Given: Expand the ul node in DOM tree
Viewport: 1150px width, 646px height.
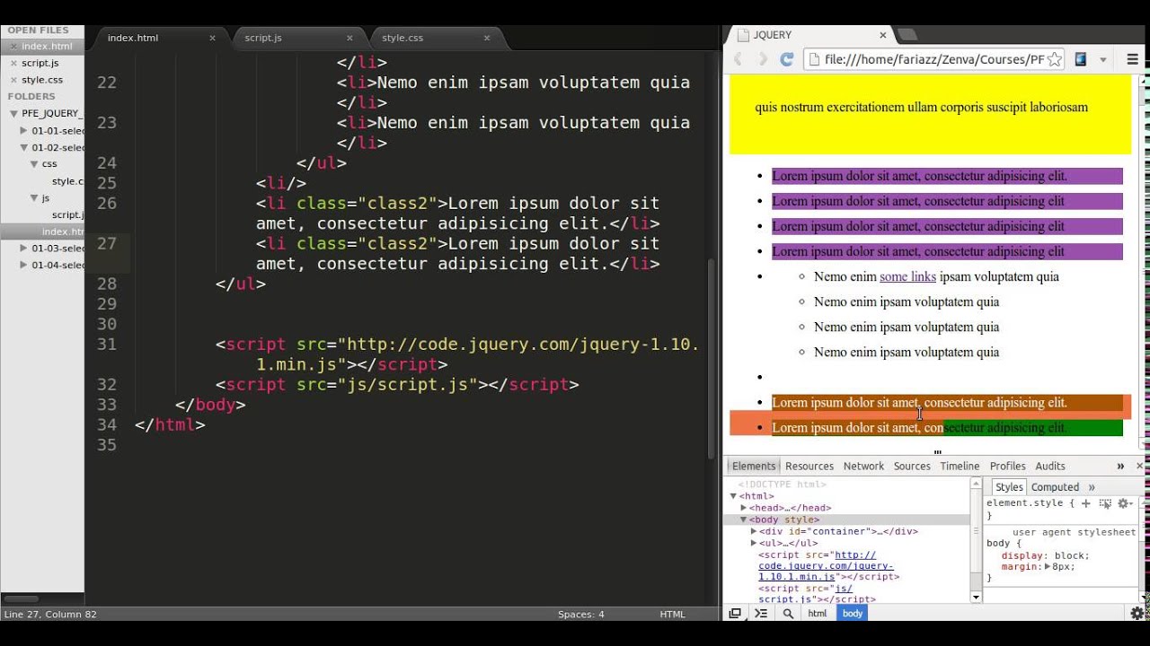Looking at the screenshot, I should point(754,543).
